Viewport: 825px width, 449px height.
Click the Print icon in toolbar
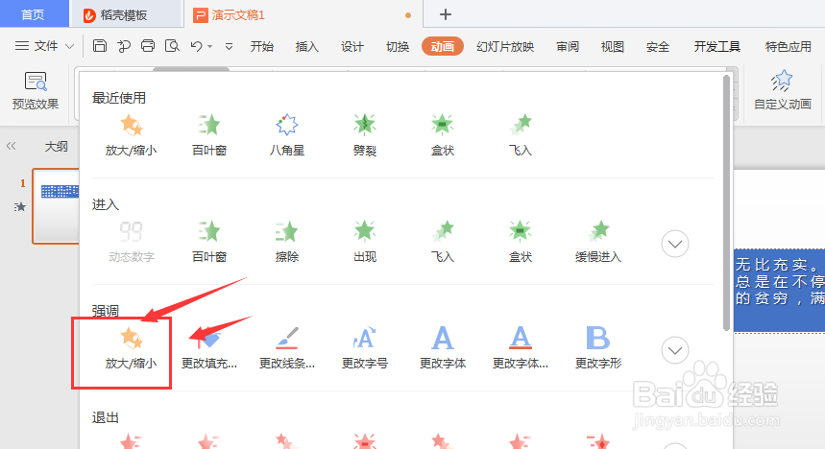click(148, 46)
